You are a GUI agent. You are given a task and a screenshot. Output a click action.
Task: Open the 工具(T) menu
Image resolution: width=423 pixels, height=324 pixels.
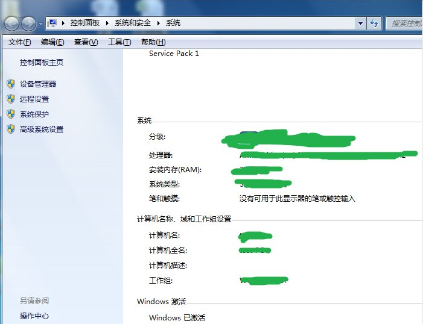119,42
